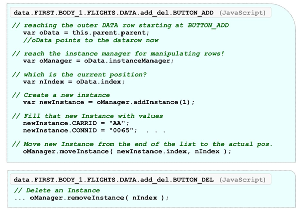Click the 'newInstance.CARRID = "AA"' line
The width and height of the screenshot is (306, 211).
click(x=76, y=123)
